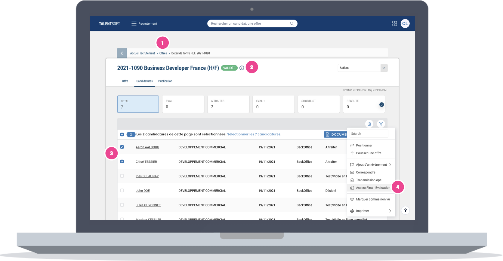Uncheck Aaron AALBORG's checkbox
The height and width of the screenshot is (261, 503).
point(122,147)
